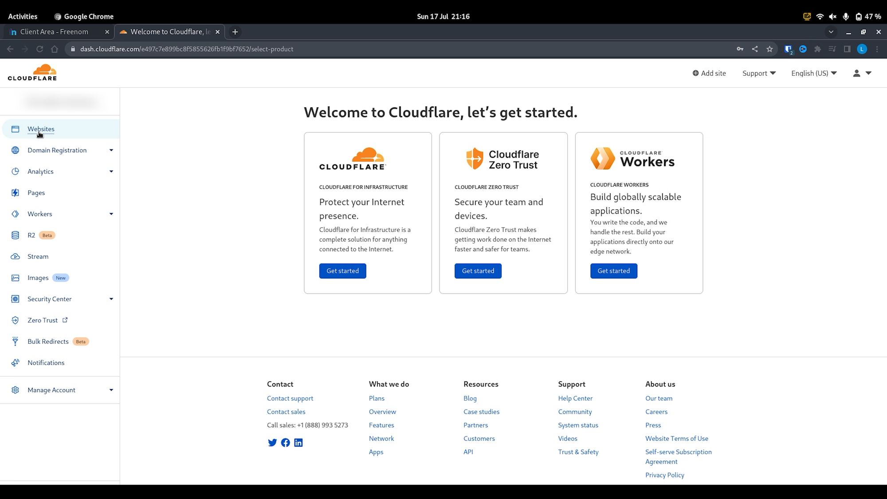Image resolution: width=887 pixels, height=499 pixels.
Task: Open the user account dropdown
Action: tap(862, 73)
